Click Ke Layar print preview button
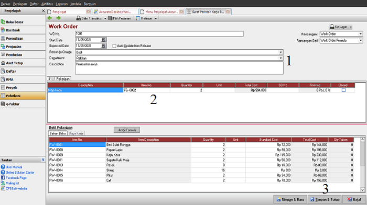Screen dimensions: 367x205 point(339,27)
